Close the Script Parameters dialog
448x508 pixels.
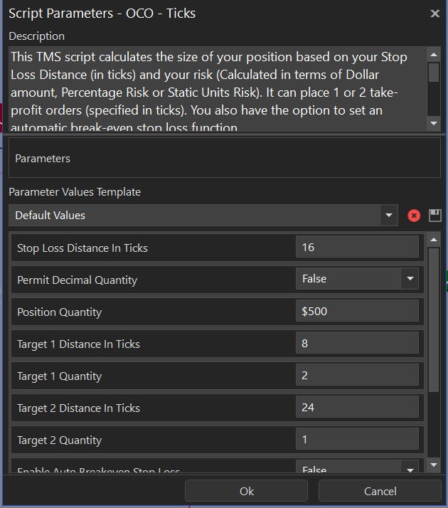click(434, 13)
